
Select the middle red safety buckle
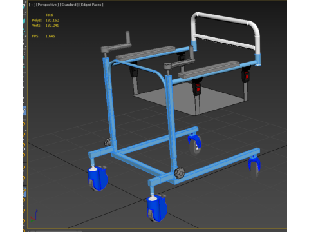198,86
